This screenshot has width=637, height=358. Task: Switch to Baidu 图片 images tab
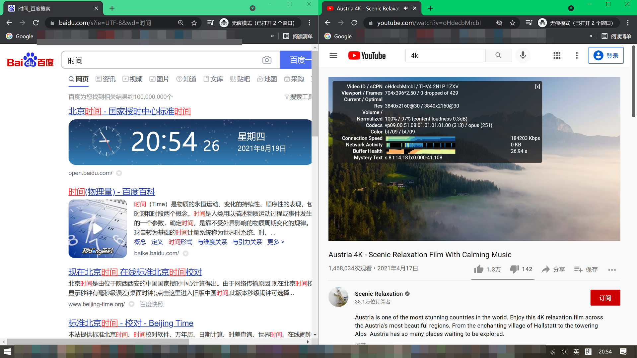pos(159,79)
